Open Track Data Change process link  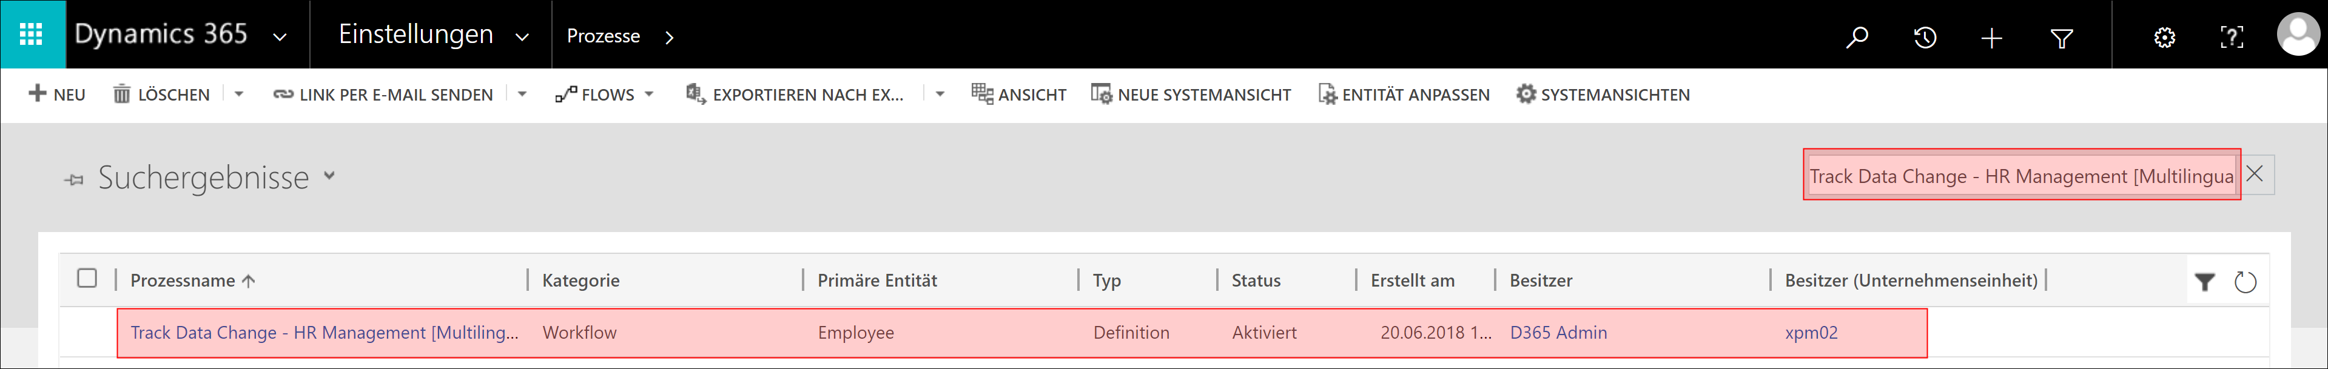tap(323, 333)
